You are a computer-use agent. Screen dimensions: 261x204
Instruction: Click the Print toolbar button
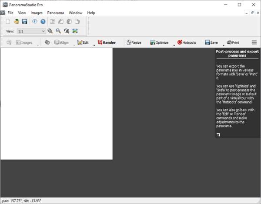pyautogui.click(x=233, y=42)
